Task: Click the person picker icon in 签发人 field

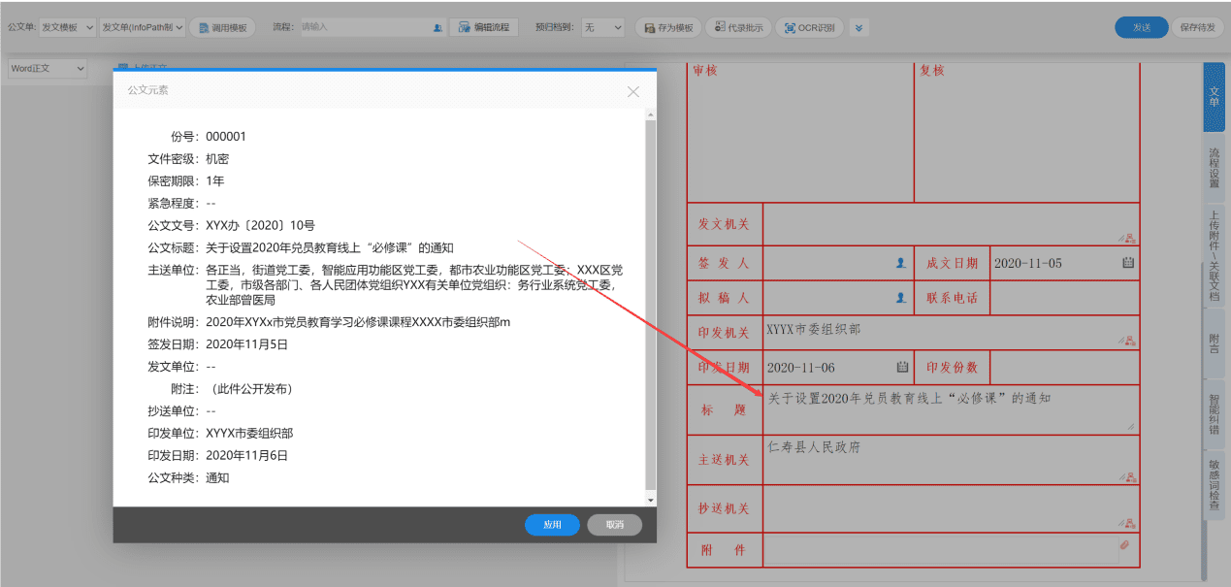Action: coord(901,263)
